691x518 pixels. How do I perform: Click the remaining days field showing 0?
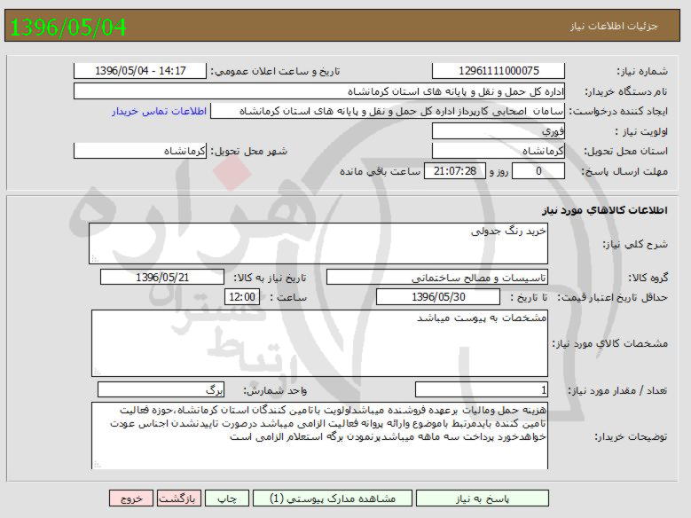coord(538,171)
